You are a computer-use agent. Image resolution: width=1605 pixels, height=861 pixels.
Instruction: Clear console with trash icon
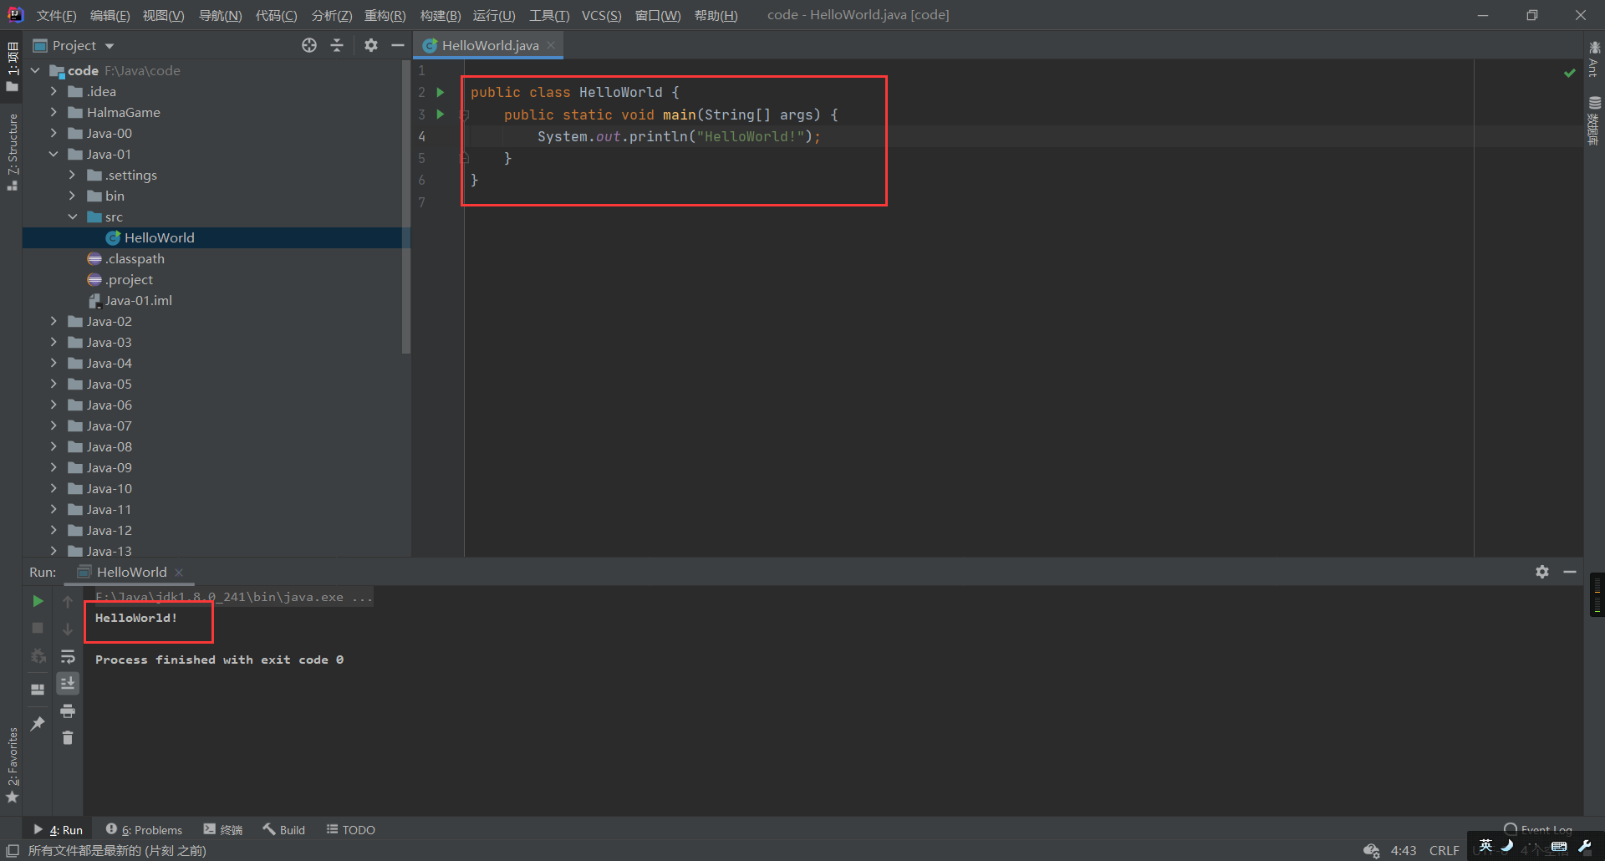click(x=68, y=737)
